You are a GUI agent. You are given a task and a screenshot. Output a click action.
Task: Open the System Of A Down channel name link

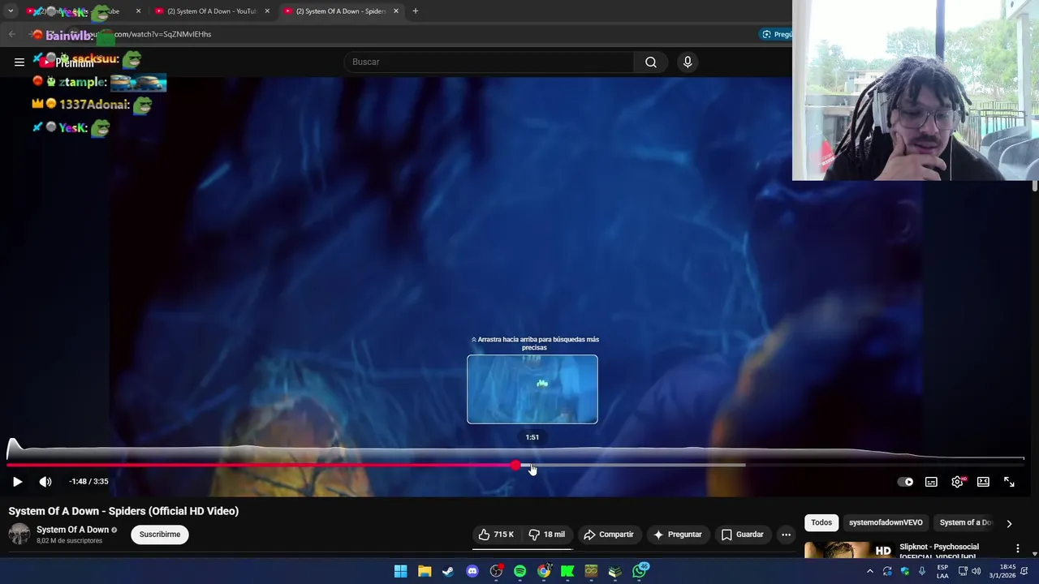tap(72, 530)
